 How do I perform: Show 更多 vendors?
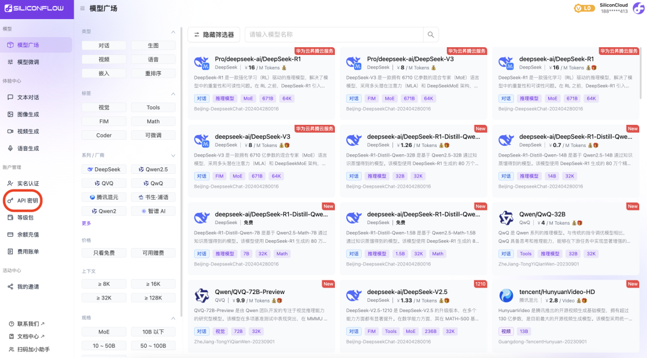click(x=86, y=224)
